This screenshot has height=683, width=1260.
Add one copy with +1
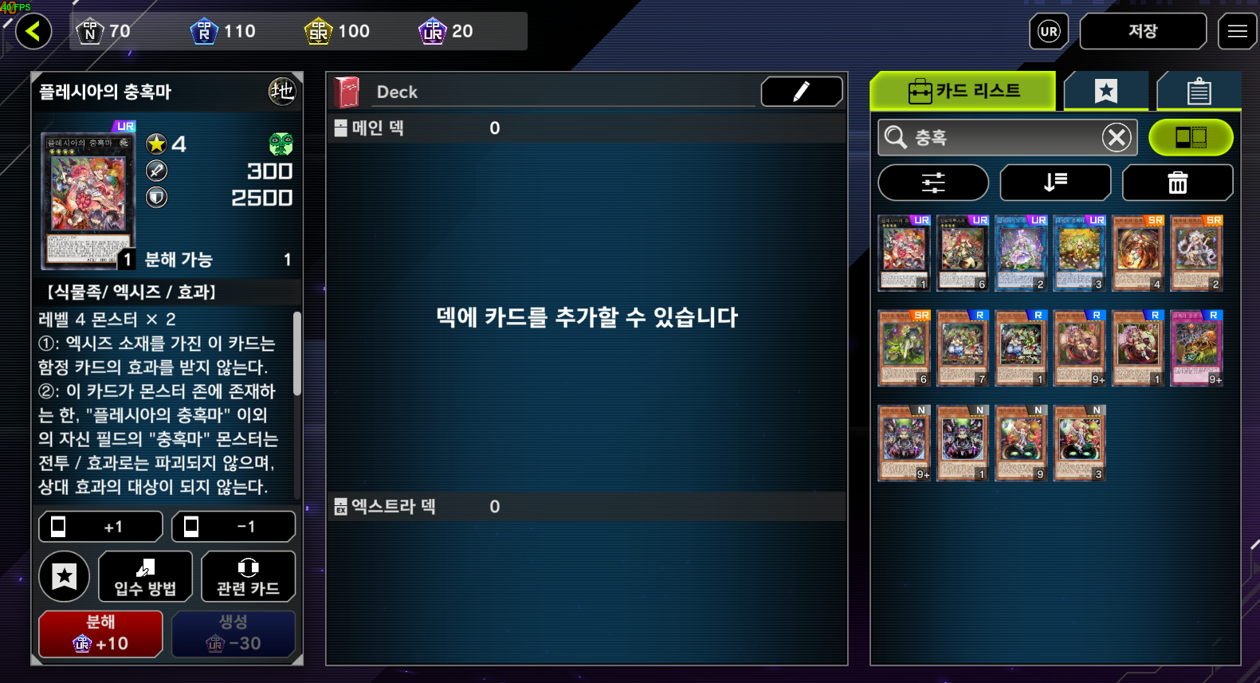[x=101, y=527]
